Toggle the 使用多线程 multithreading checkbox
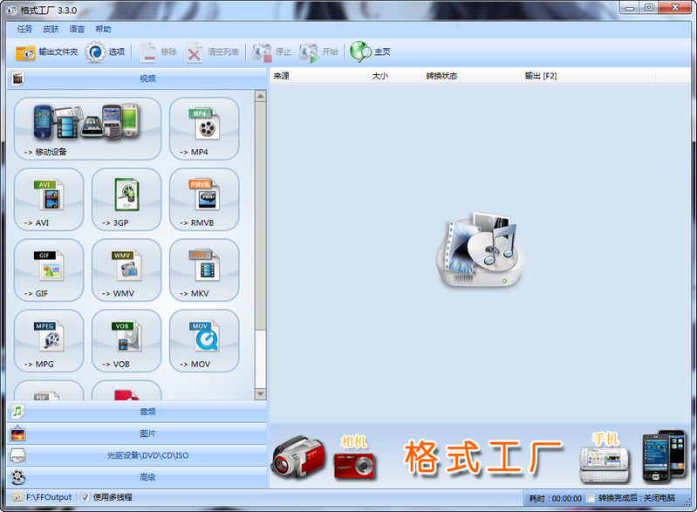This screenshot has width=697, height=512. (85, 497)
